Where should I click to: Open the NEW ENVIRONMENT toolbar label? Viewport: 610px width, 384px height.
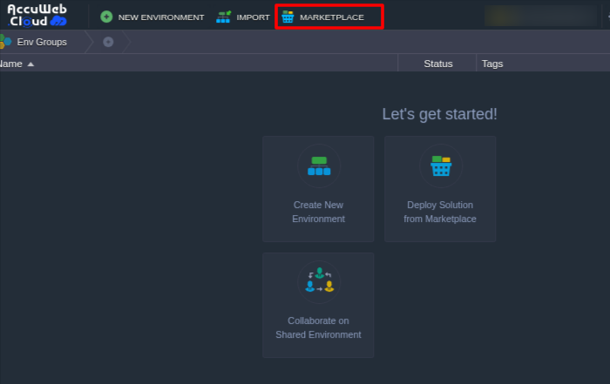[161, 17]
